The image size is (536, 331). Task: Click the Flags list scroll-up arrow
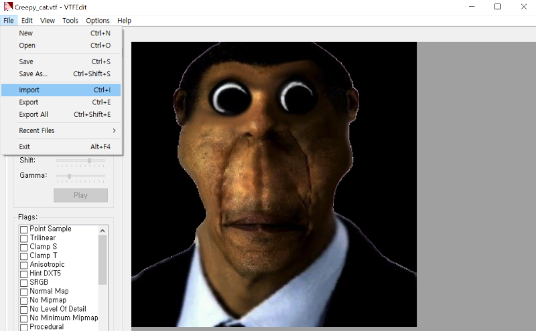click(103, 231)
